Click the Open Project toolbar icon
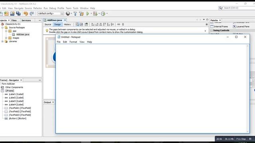This screenshot has height=143, width=255. pyautogui.click(x=12, y=14)
